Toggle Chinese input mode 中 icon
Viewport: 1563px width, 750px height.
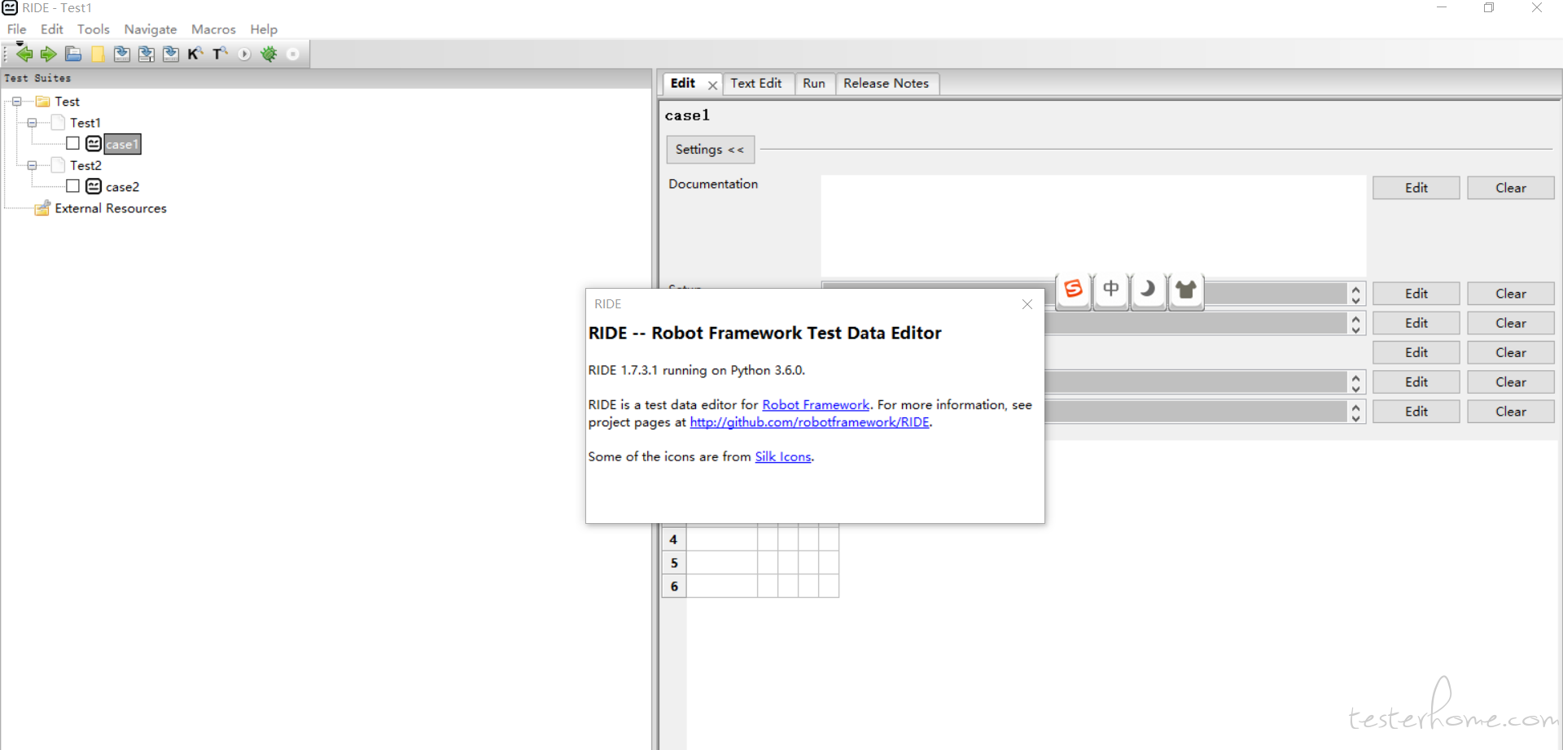(1111, 290)
